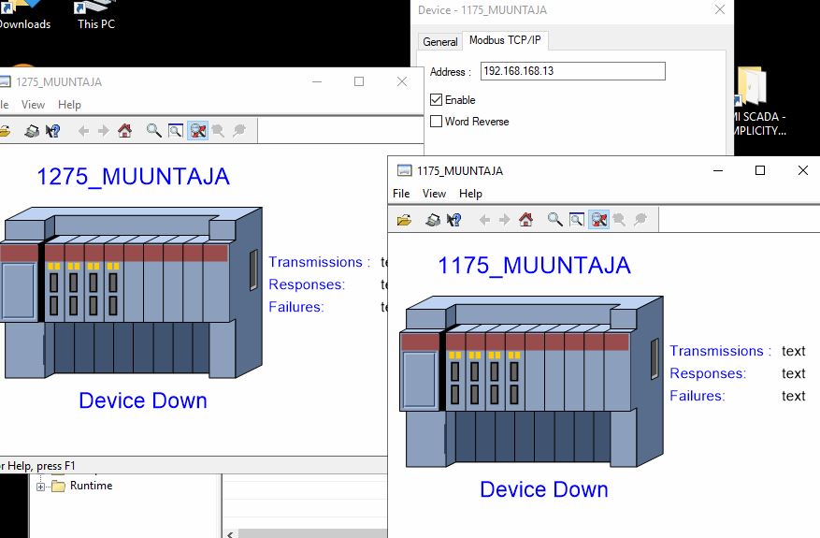Switch to the General tab
The height and width of the screenshot is (538, 820).
(440, 42)
